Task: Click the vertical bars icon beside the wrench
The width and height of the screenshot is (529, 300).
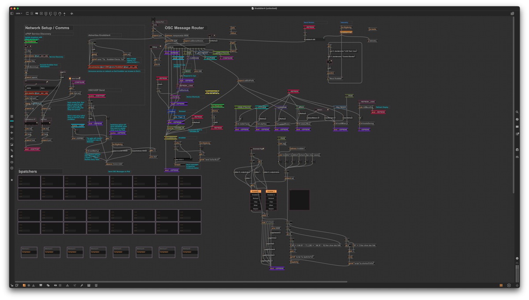Action: tap(89, 285)
